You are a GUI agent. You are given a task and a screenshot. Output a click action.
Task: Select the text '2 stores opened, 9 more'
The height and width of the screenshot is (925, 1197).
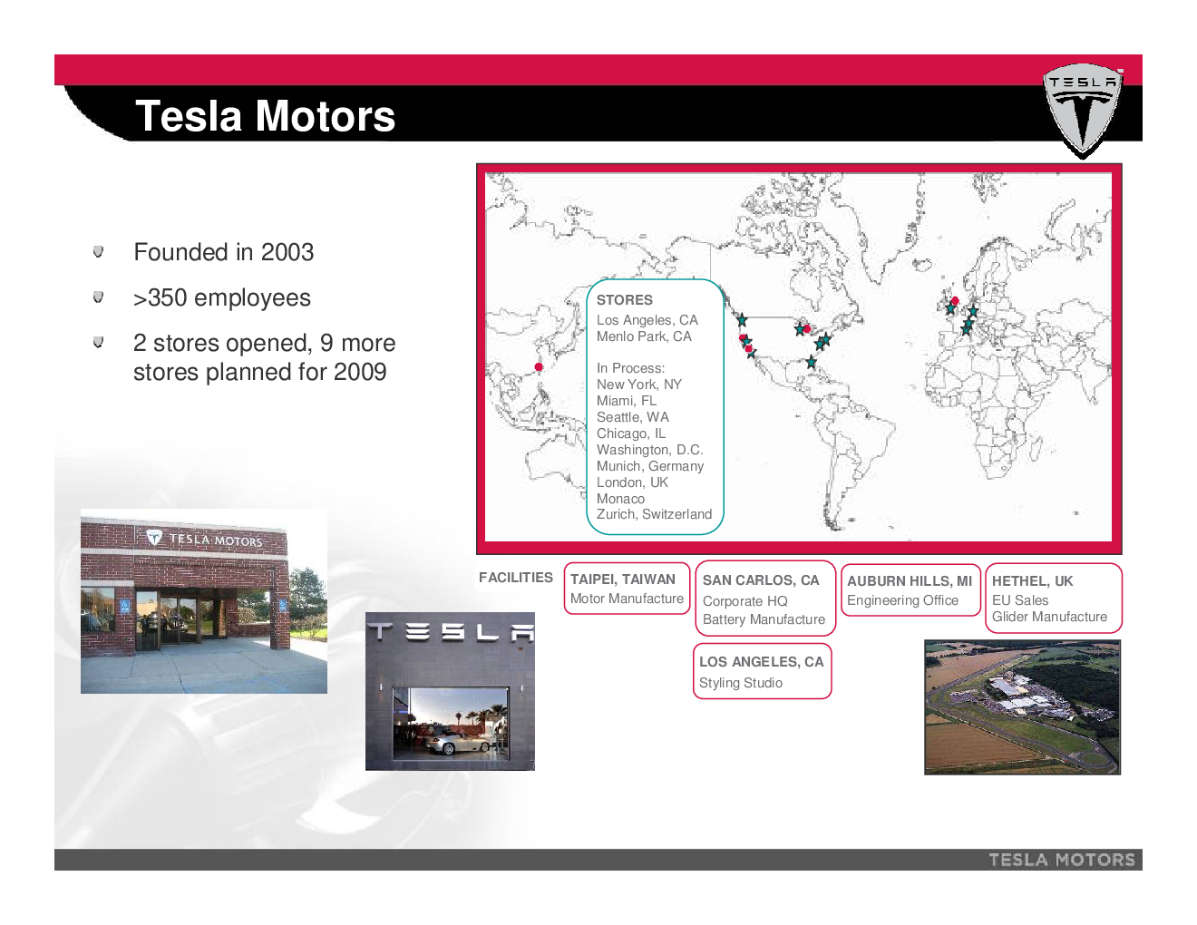click(x=264, y=343)
